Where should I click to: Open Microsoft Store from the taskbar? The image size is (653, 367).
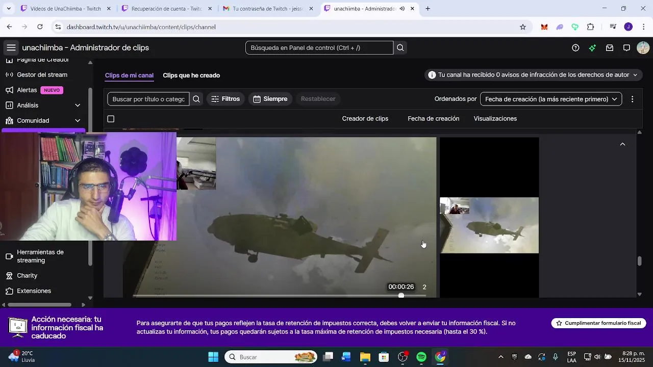click(384, 357)
